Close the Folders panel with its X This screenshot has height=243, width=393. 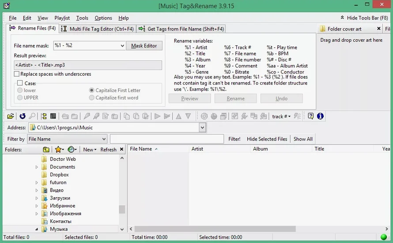click(121, 149)
